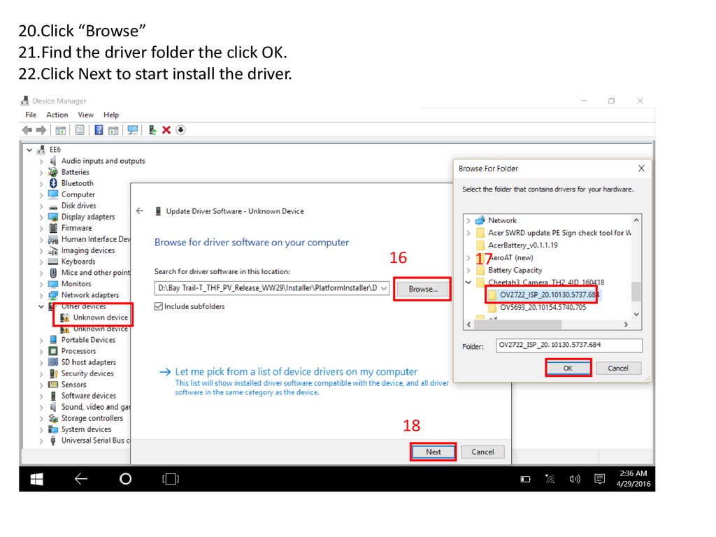Click the Update Driver Software toolbar icon
This screenshot has width=716, height=537.
pos(152,130)
